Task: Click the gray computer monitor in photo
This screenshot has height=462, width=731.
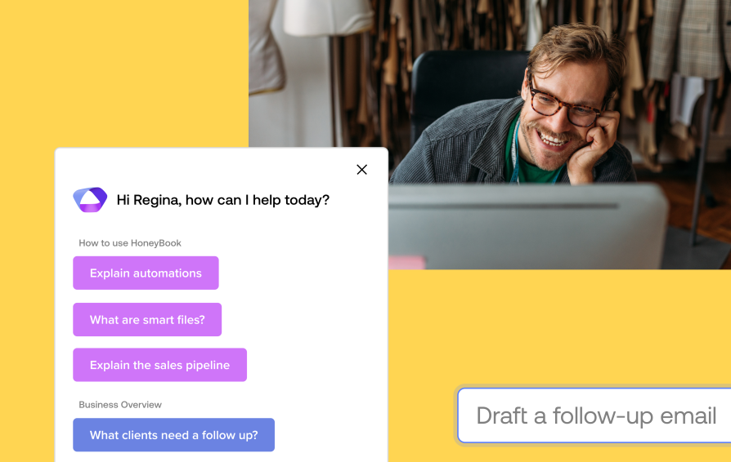Action: 527,226
